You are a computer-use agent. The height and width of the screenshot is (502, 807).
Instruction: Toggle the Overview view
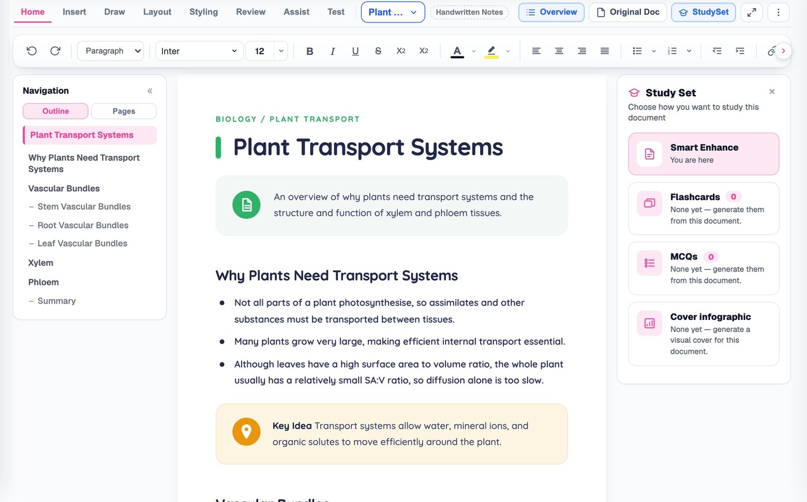[x=552, y=12]
